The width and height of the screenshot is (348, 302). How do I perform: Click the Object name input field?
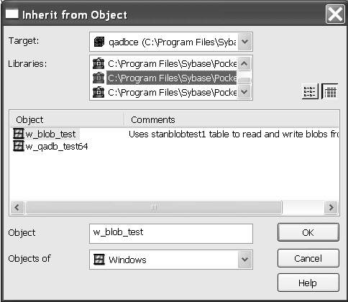click(171, 234)
